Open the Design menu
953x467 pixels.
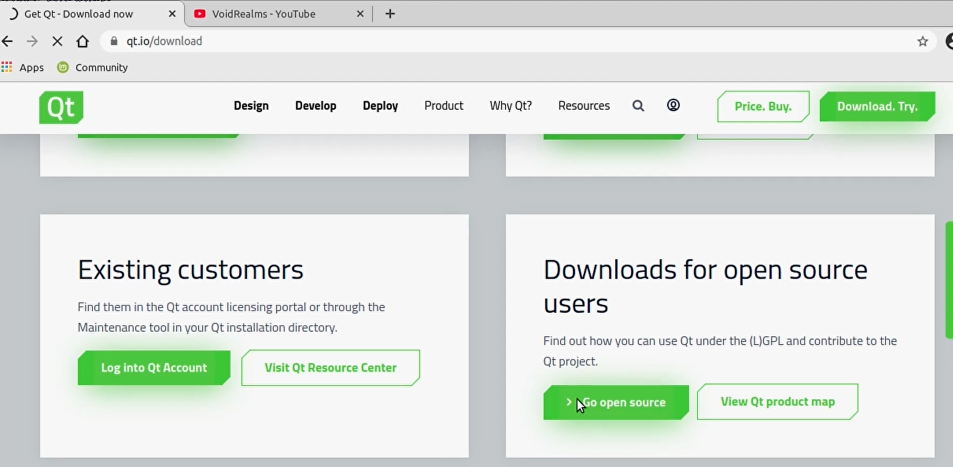(251, 105)
